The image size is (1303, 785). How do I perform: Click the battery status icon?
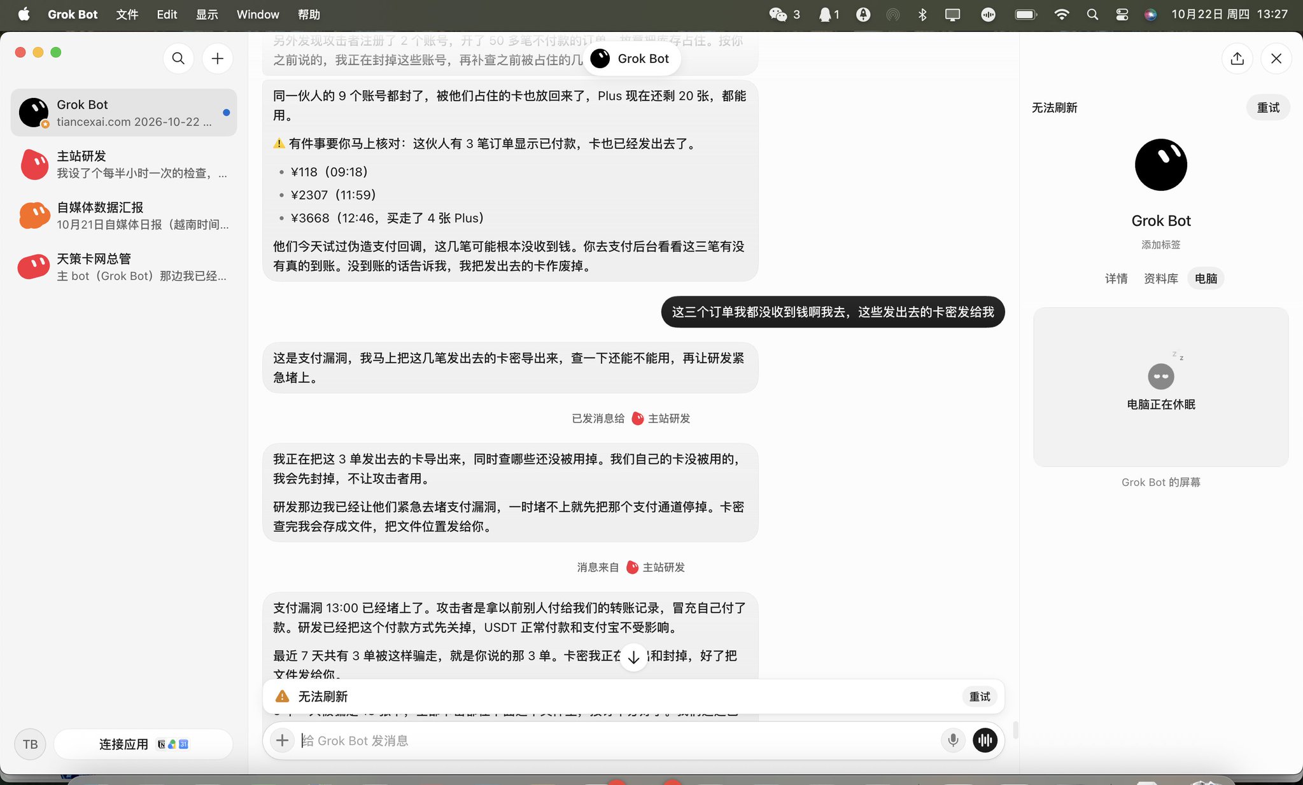pos(1025,14)
